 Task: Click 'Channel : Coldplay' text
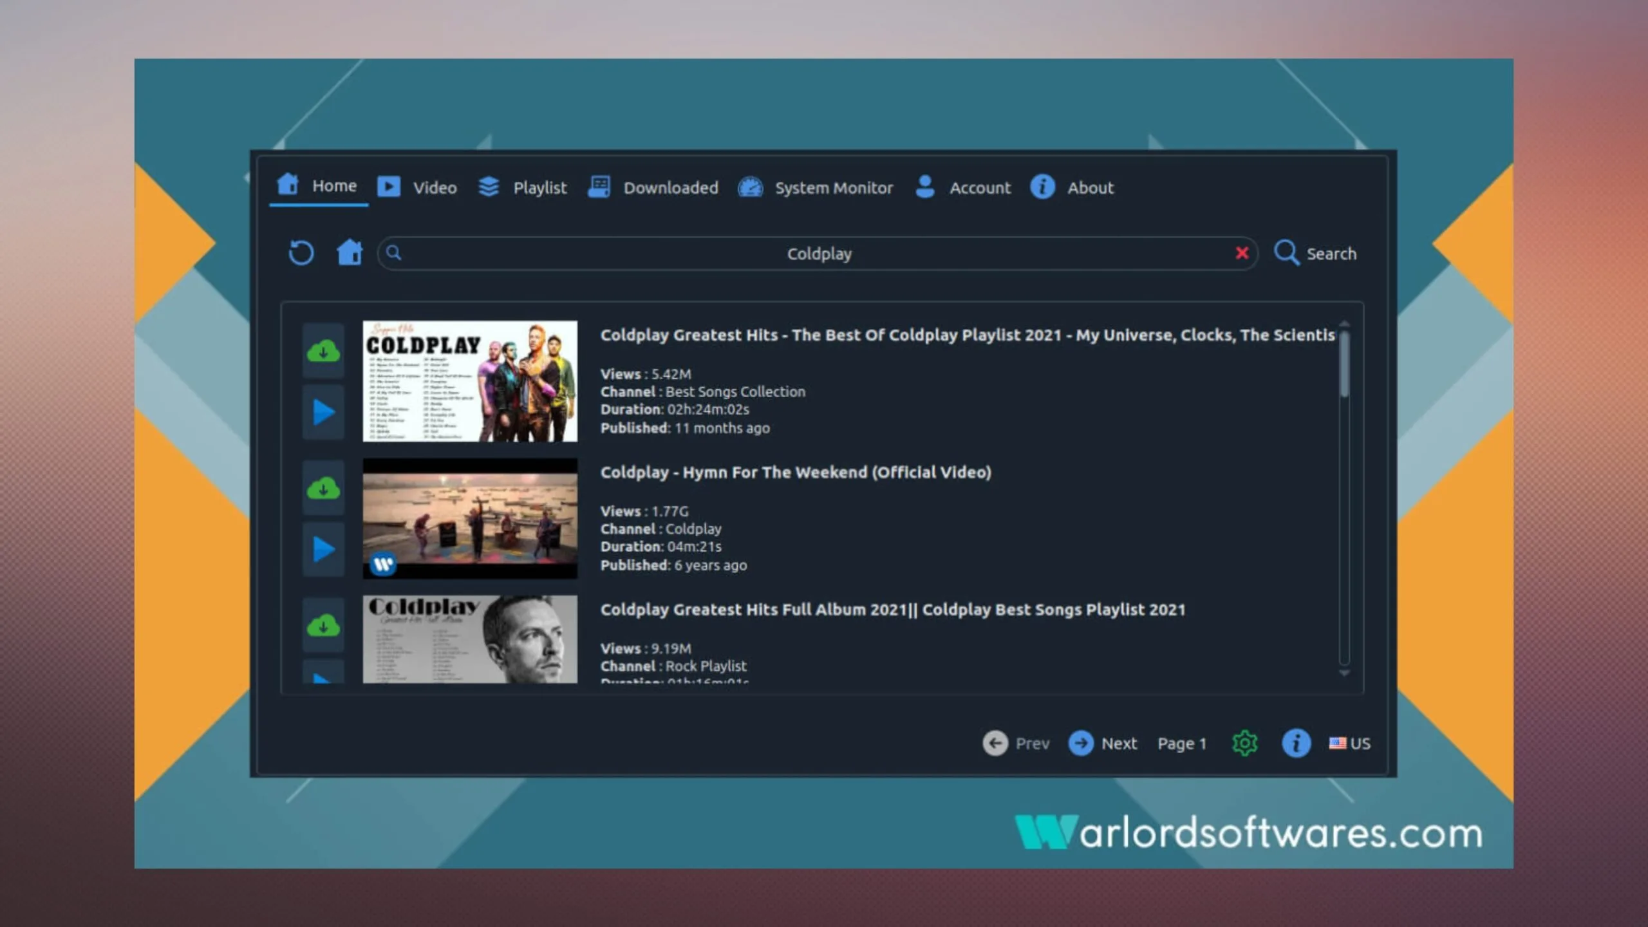(x=661, y=529)
